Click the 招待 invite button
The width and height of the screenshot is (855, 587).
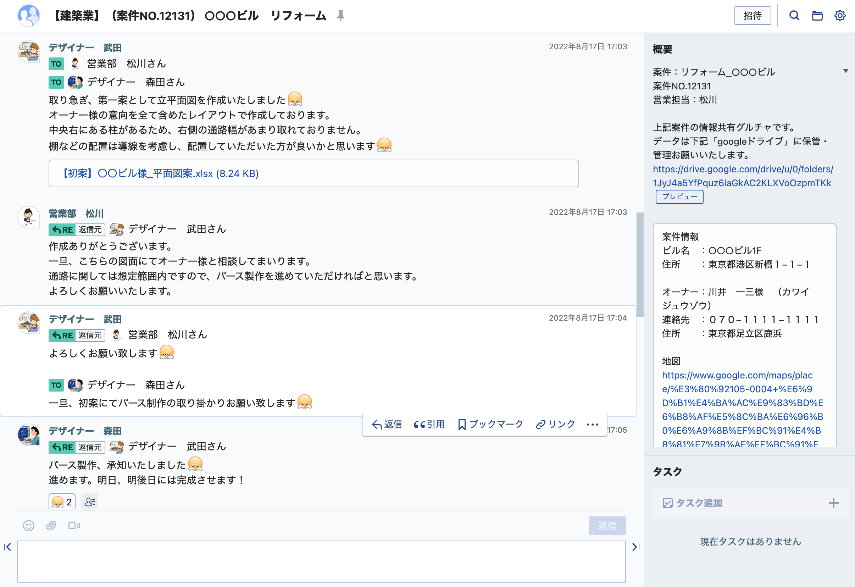pos(753,16)
